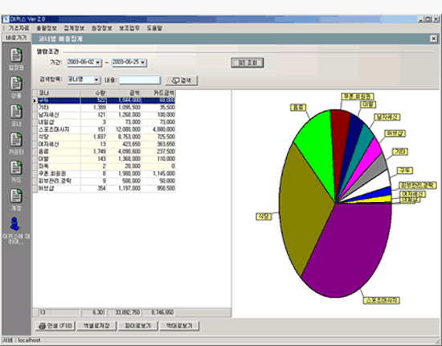The width and height of the screenshot is (442, 346).
Task: Click the localhost server status bar text
Action: point(22,340)
